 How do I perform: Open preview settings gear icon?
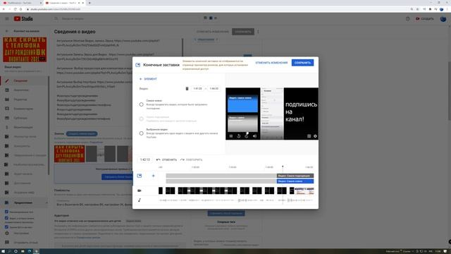(x=315, y=136)
